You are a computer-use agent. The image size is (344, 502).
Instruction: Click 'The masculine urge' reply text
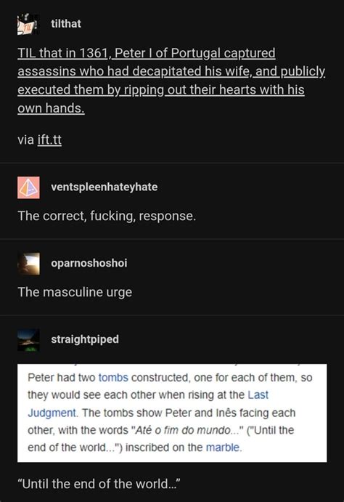(75, 292)
